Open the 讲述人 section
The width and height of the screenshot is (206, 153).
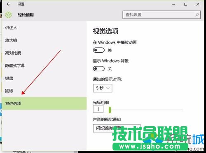(x=11, y=28)
